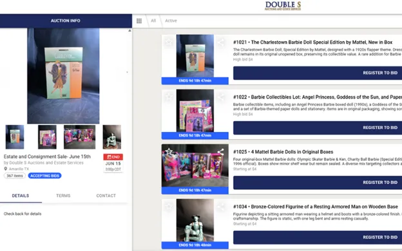
Task: Open Double S Auctions and Estate Services link
Action: [46, 163]
